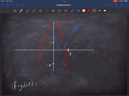Select the Image insert tool

(60, 11)
